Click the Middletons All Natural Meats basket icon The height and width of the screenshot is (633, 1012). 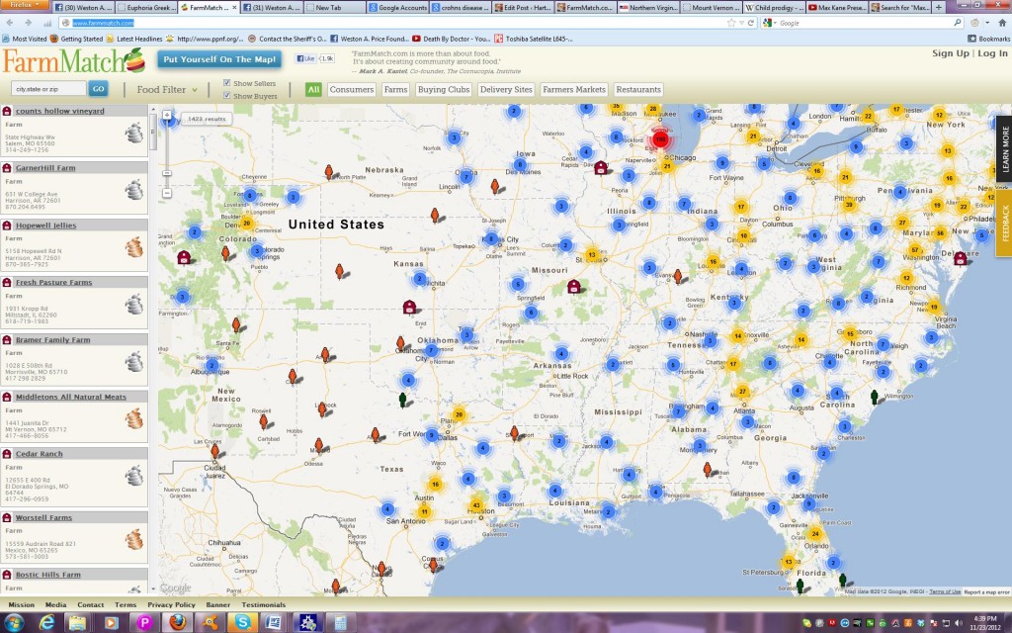(134, 418)
